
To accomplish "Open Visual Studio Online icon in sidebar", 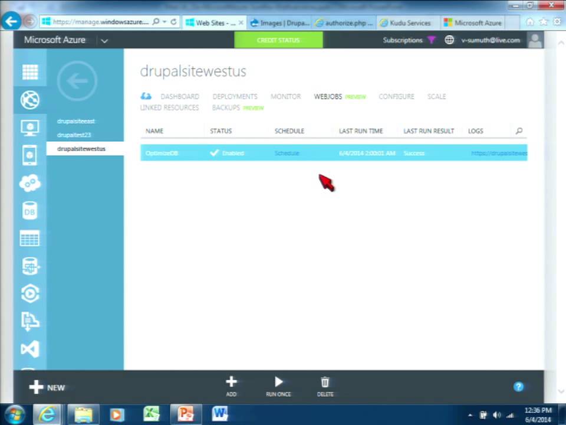I will 30,349.
